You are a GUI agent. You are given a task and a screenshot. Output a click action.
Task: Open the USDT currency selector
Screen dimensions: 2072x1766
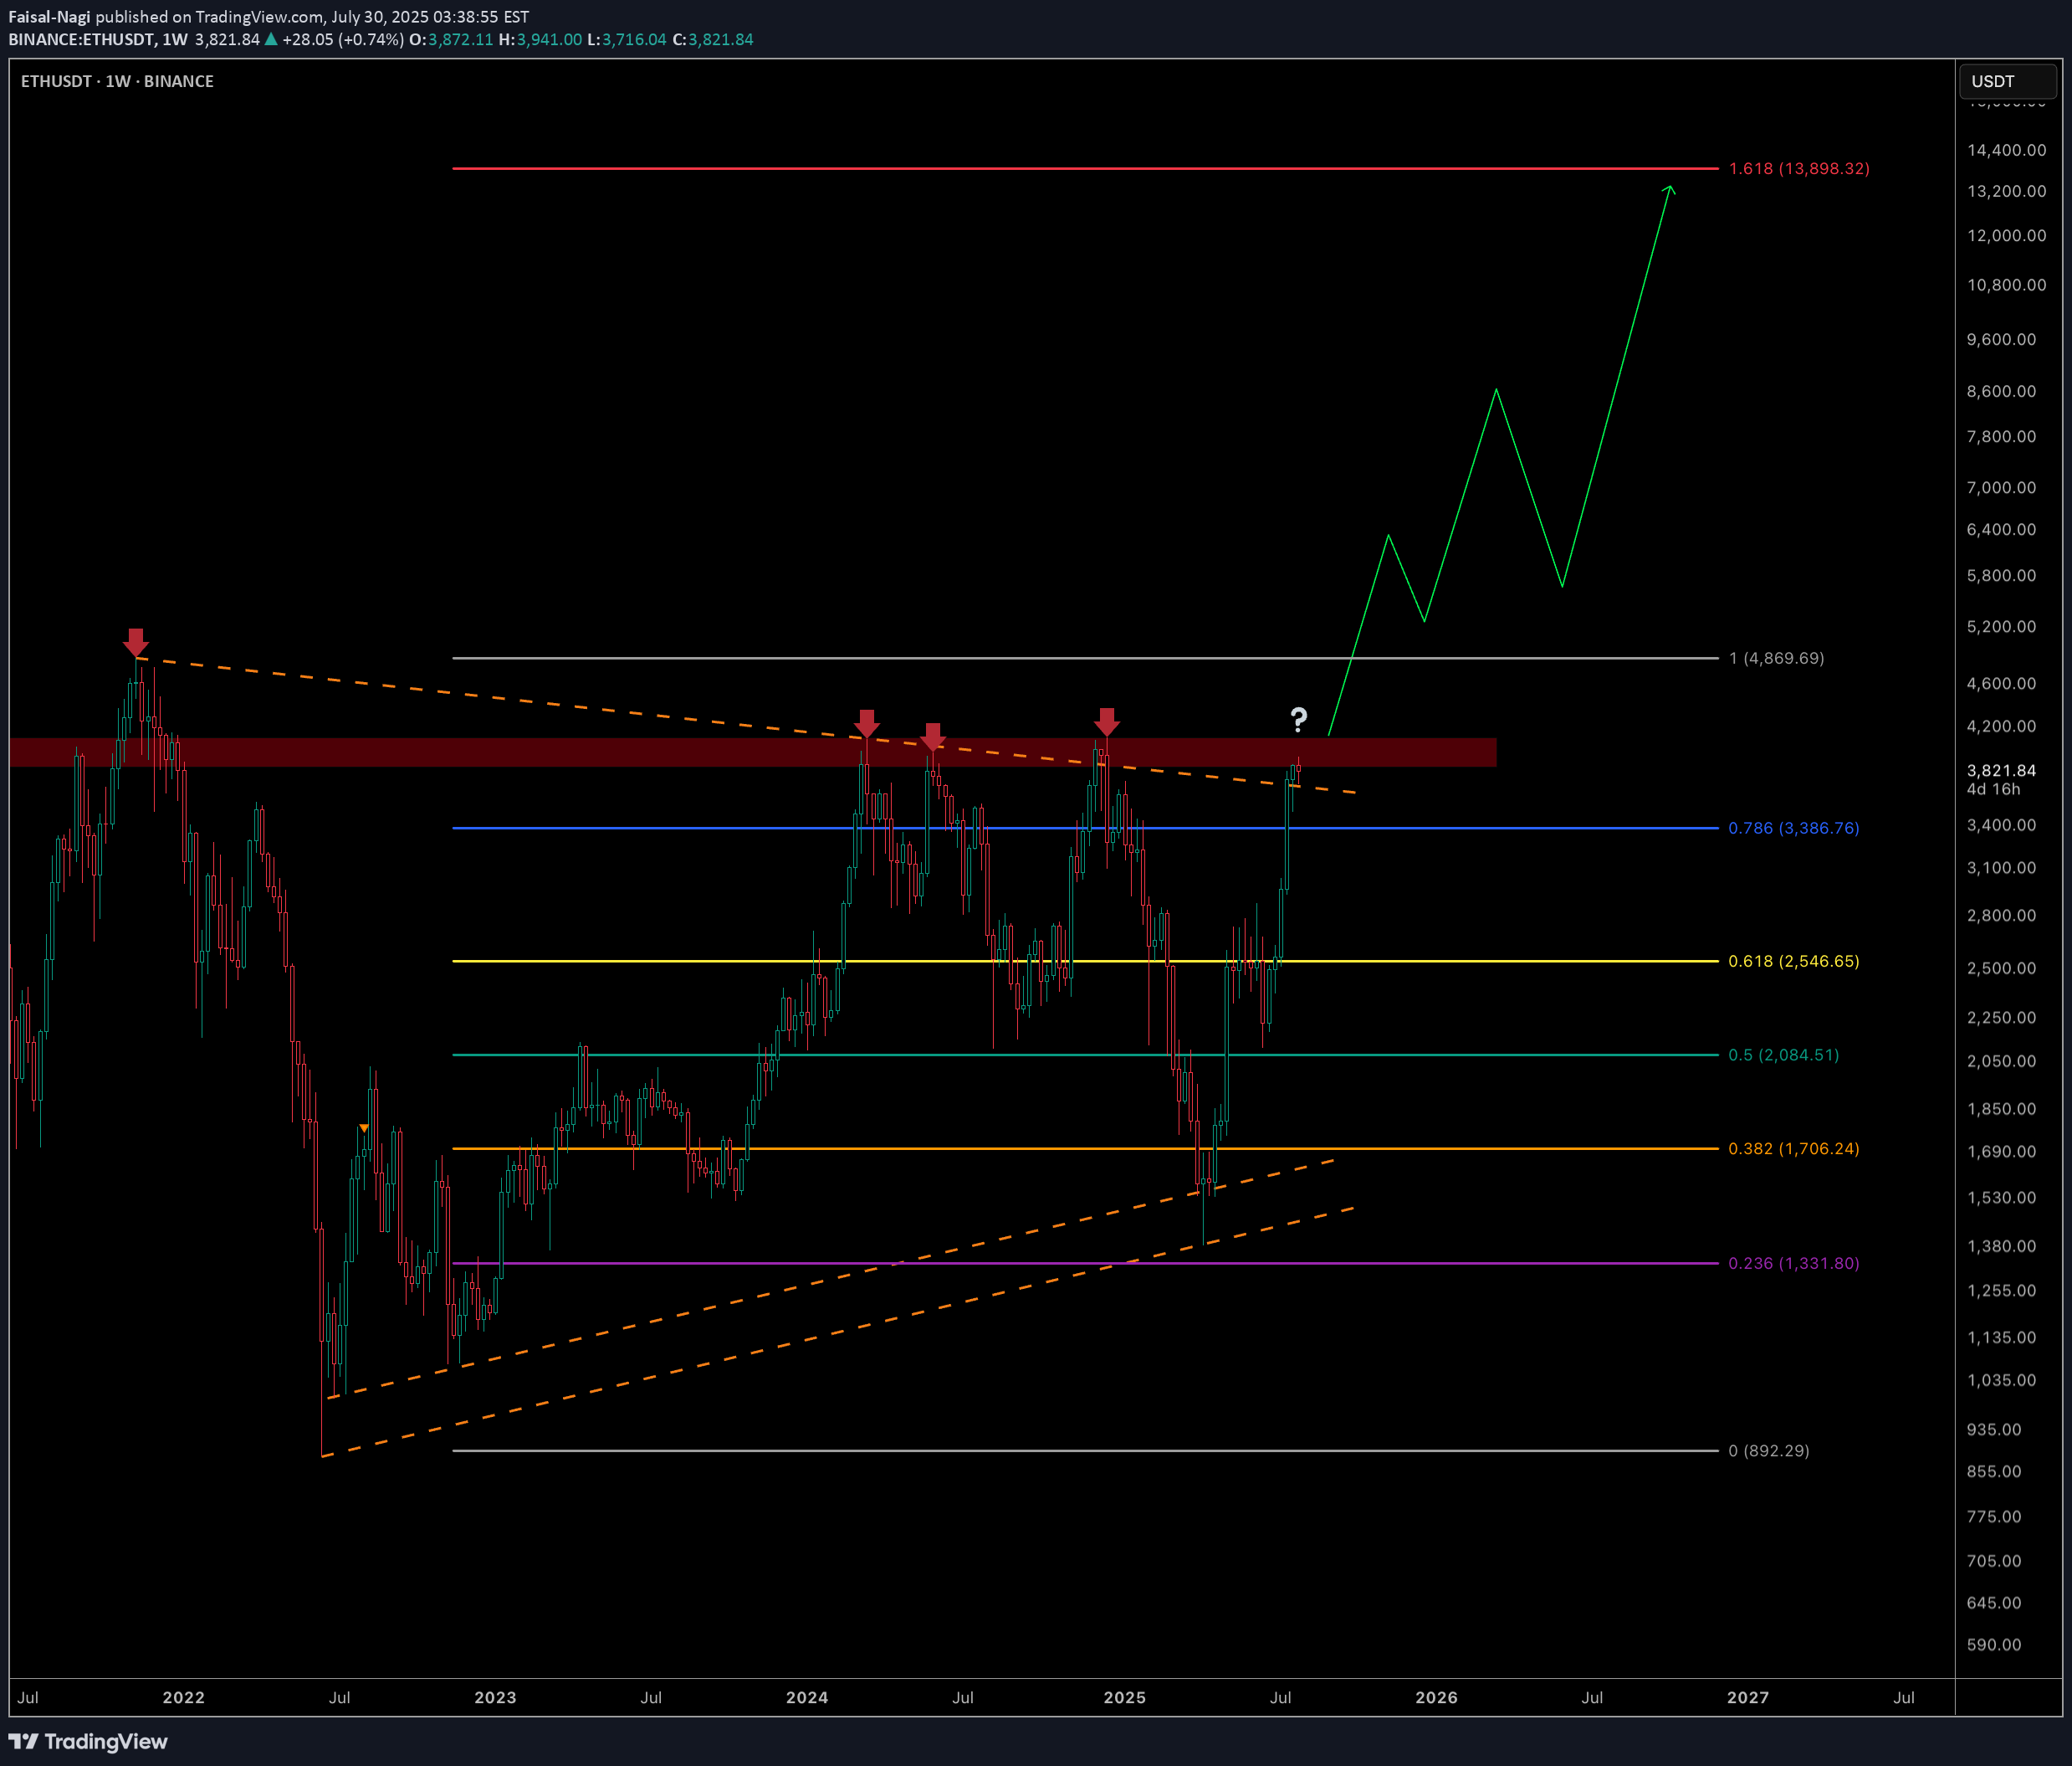click(x=2006, y=81)
